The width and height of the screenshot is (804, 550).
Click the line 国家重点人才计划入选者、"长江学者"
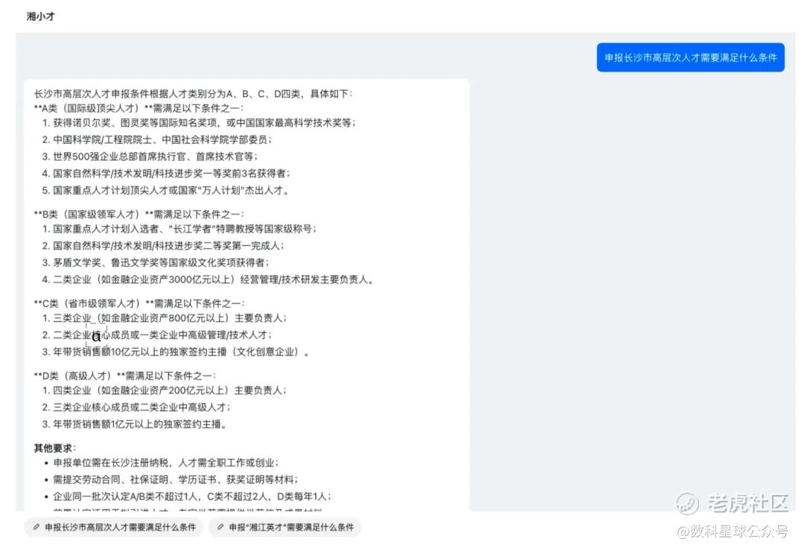[179, 229]
